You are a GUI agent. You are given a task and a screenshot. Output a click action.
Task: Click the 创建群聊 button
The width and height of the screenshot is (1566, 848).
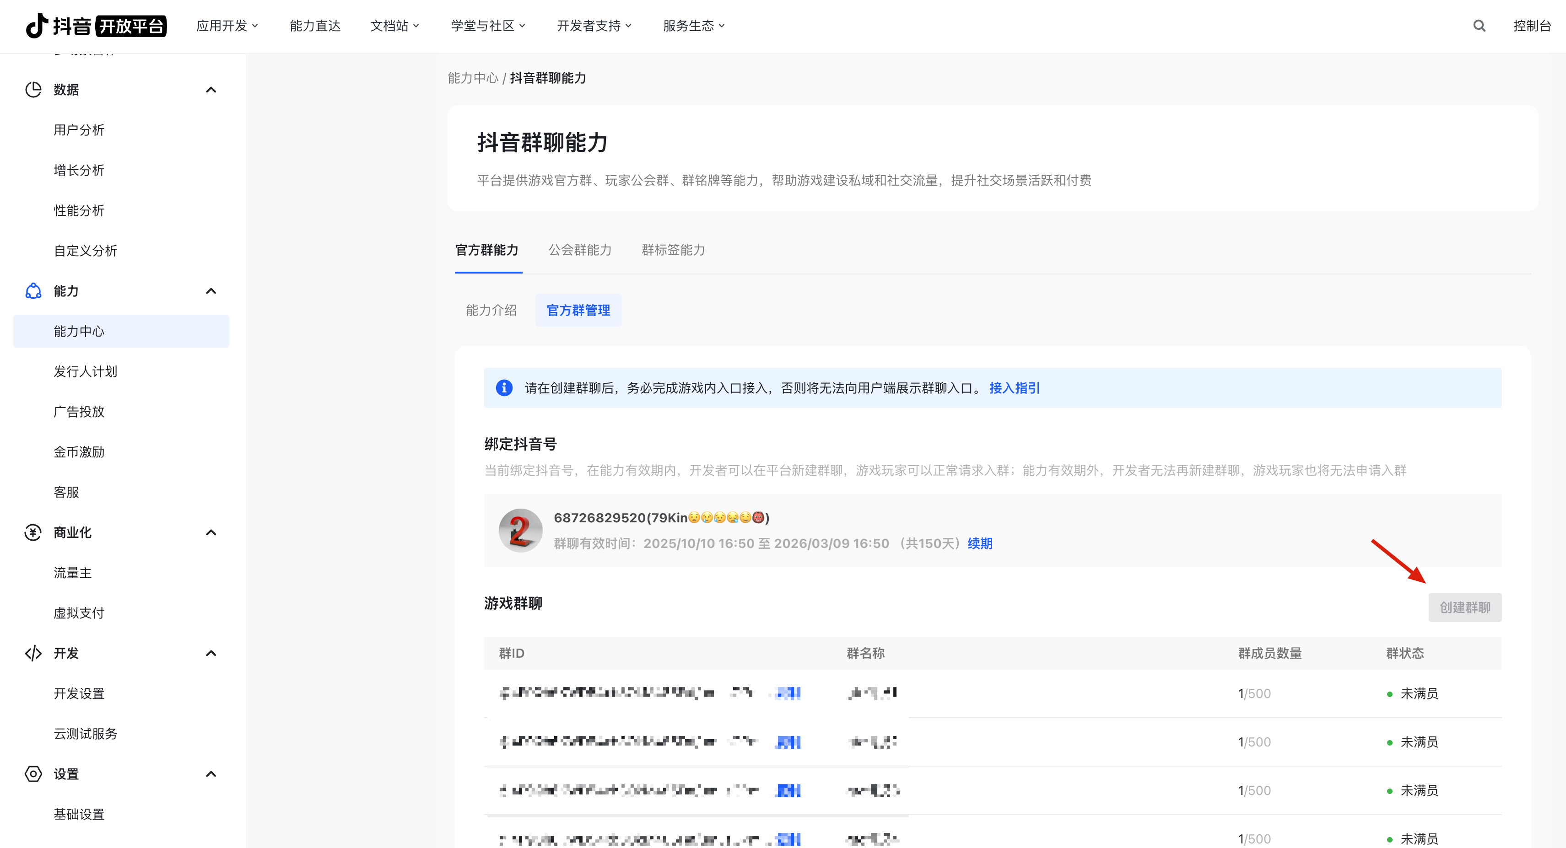coord(1464,607)
